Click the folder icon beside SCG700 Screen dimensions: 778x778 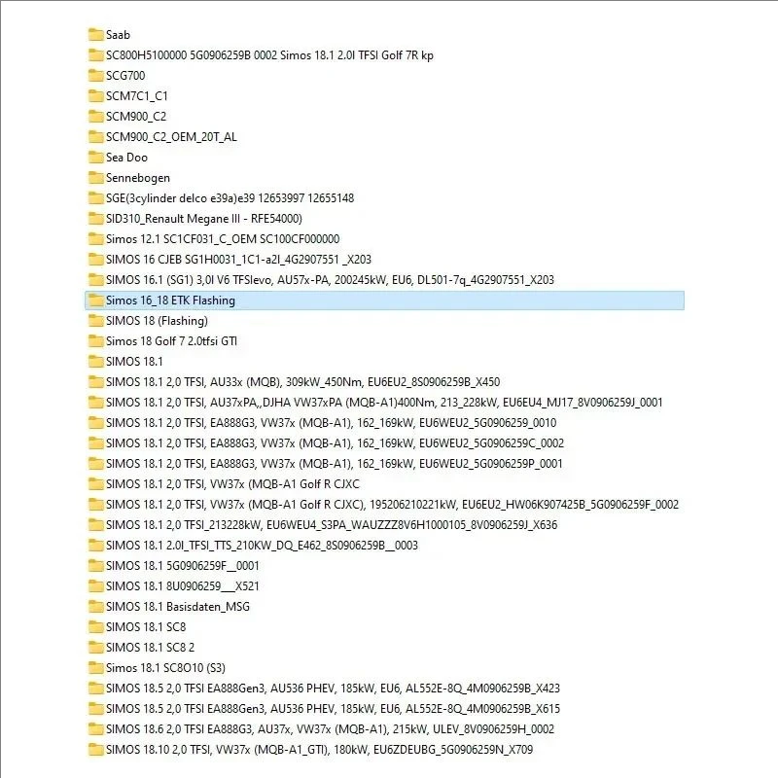pos(95,76)
